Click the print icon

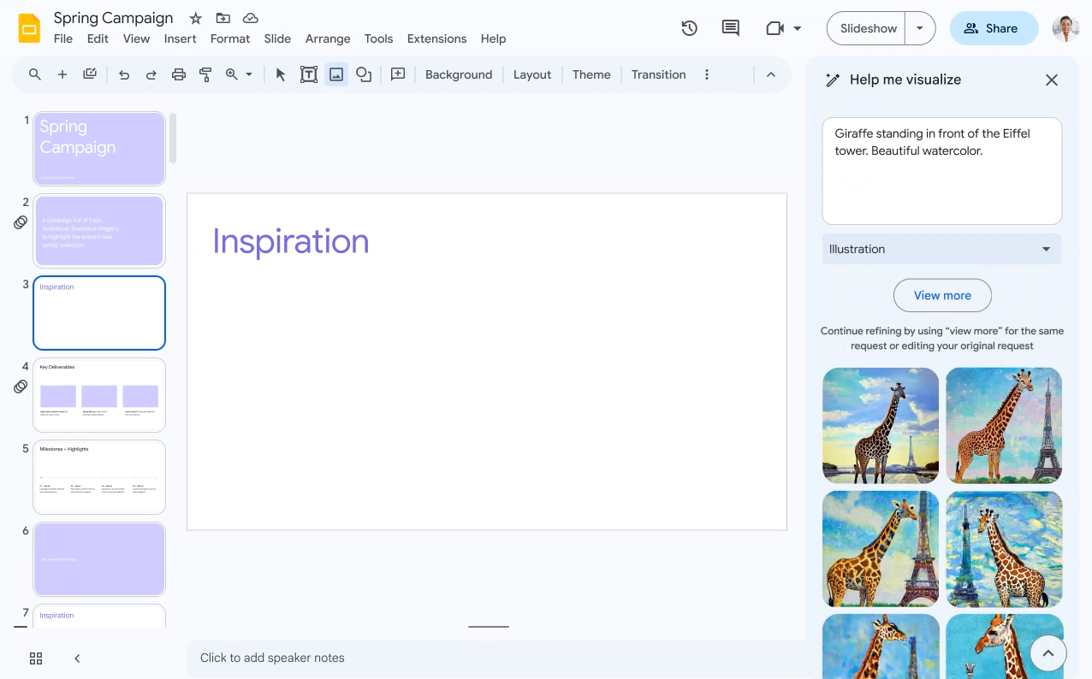(178, 74)
